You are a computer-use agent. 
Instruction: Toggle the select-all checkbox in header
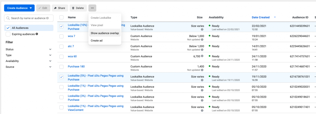pos(61,17)
